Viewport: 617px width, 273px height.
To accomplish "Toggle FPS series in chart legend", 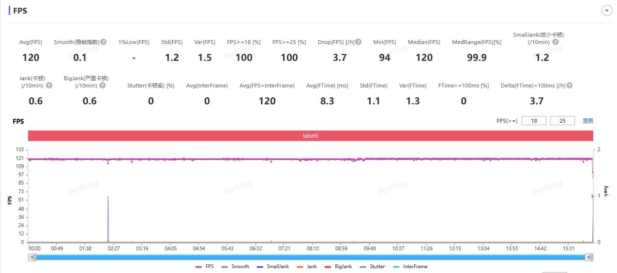I will 205,266.
